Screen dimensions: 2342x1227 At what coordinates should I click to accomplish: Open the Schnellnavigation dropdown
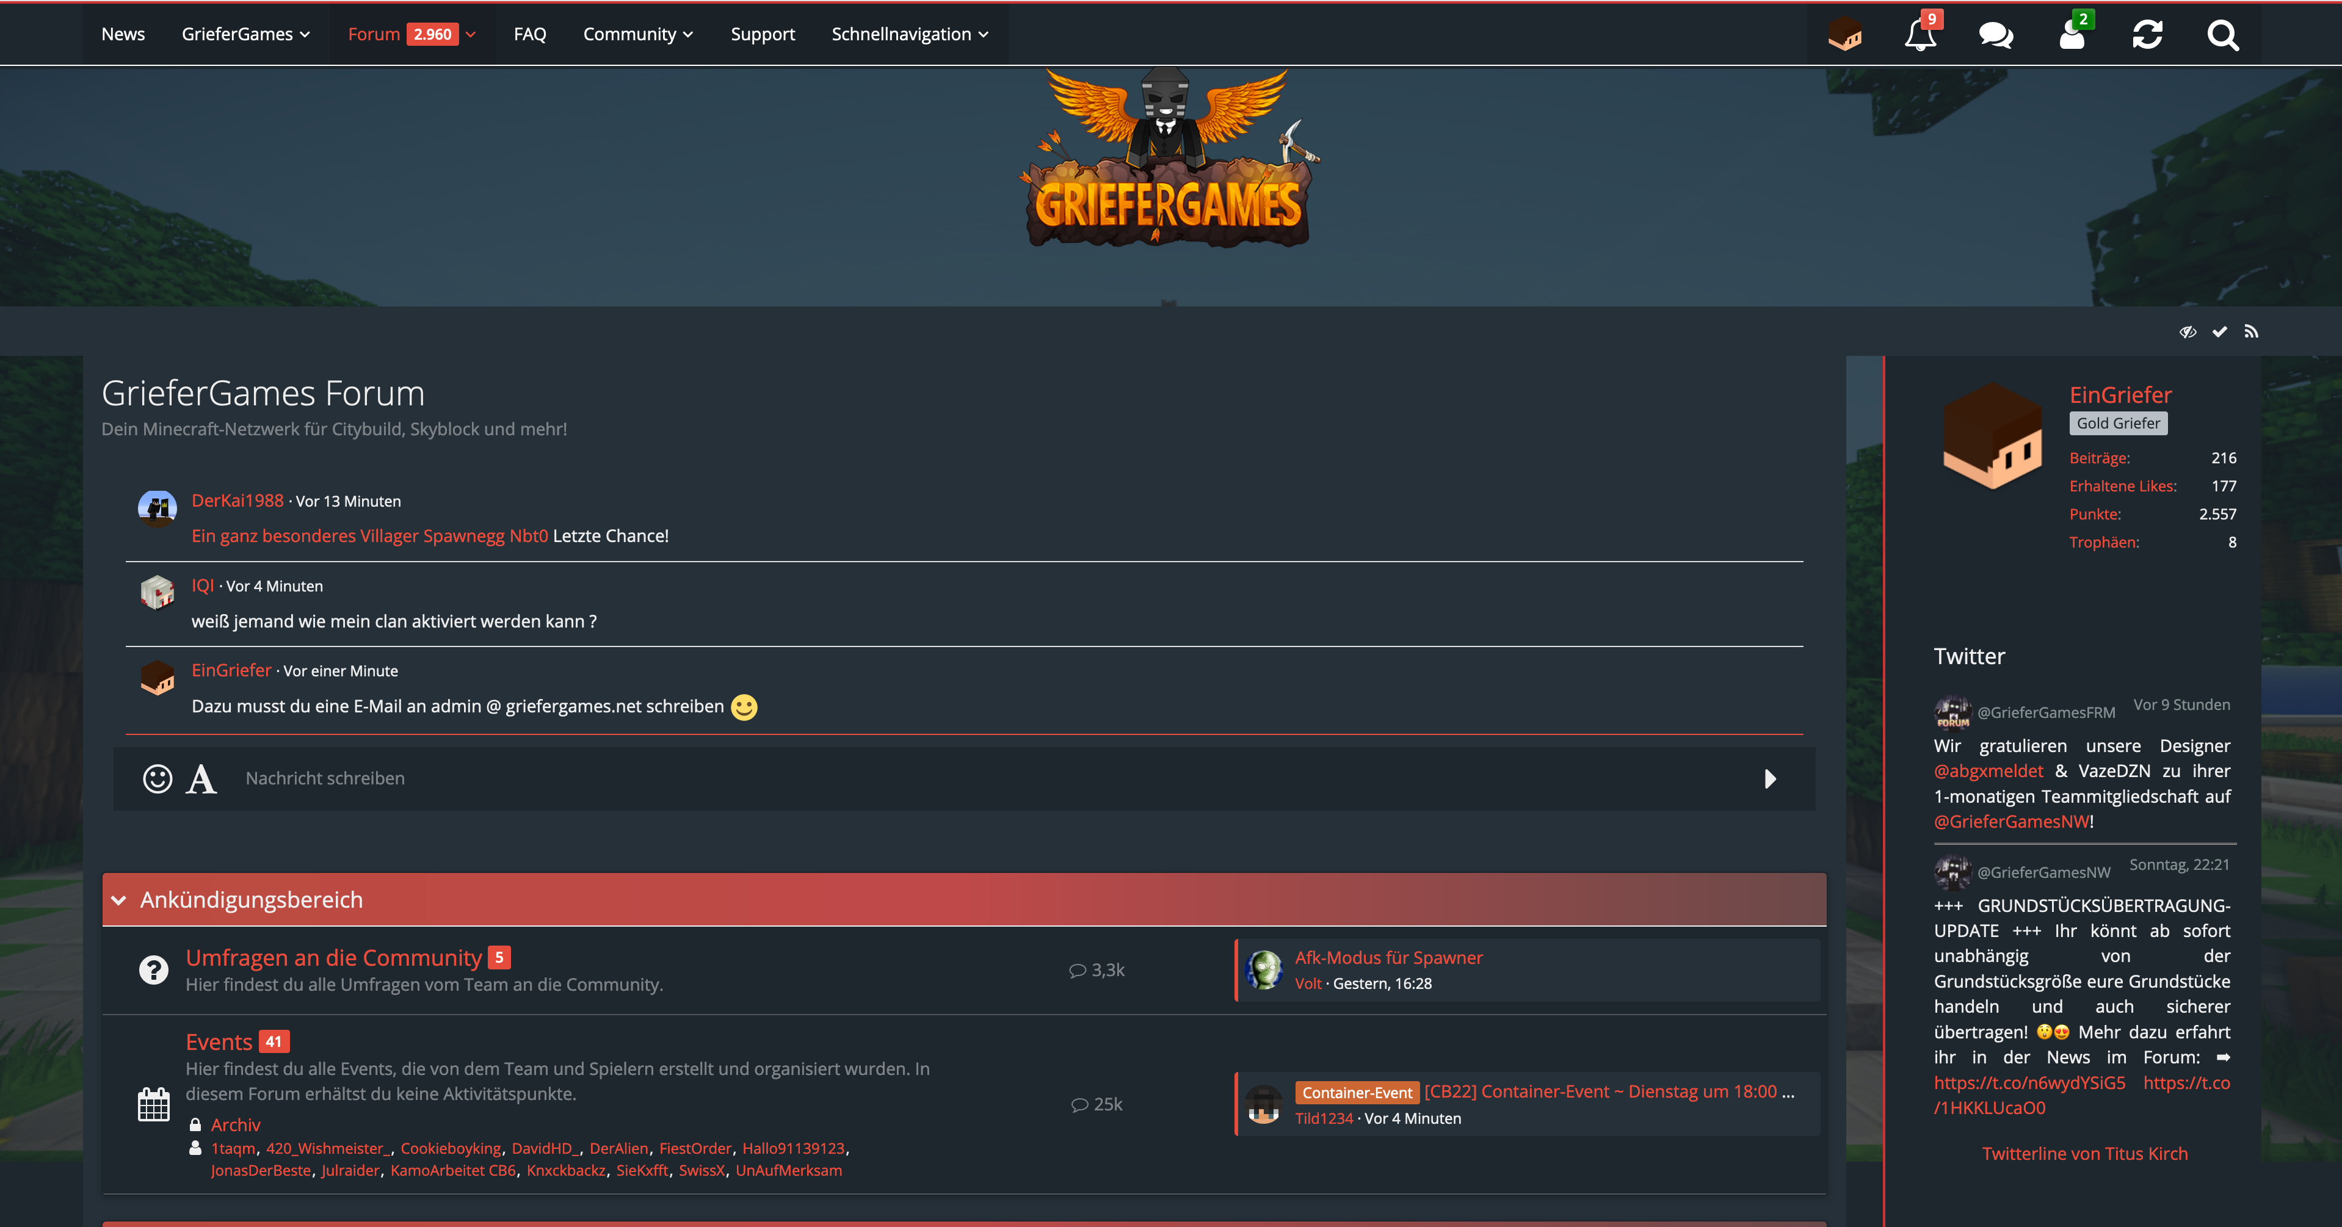click(910, 35)
